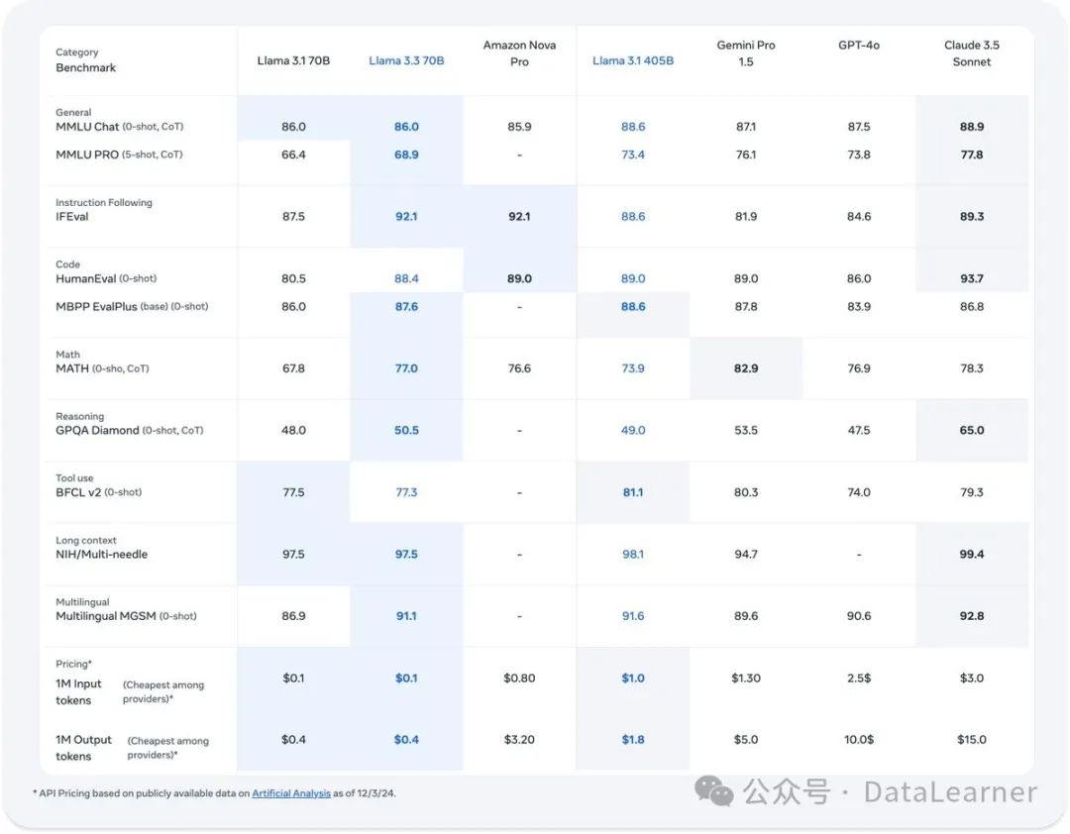Select the Category Benchmark header cell
Screen dimensions: 1070x834
(85, 60)
